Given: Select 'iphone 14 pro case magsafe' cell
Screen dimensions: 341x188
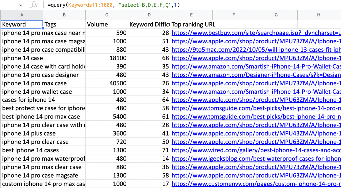Looking at the screenshot, I should coord(40,175).
